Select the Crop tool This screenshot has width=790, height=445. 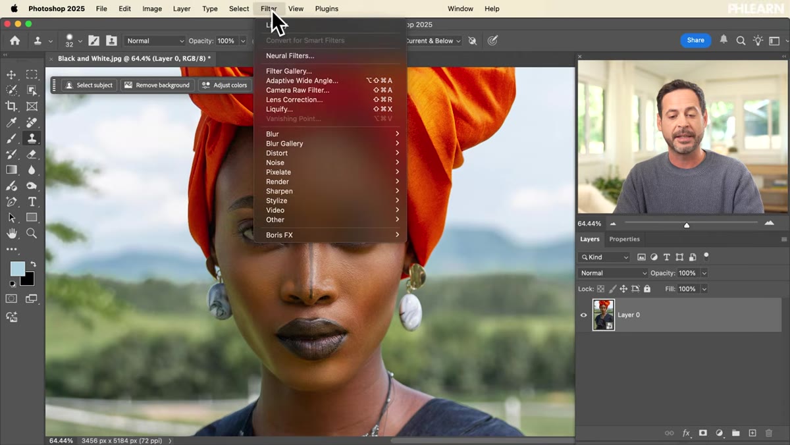click(11, 106)
